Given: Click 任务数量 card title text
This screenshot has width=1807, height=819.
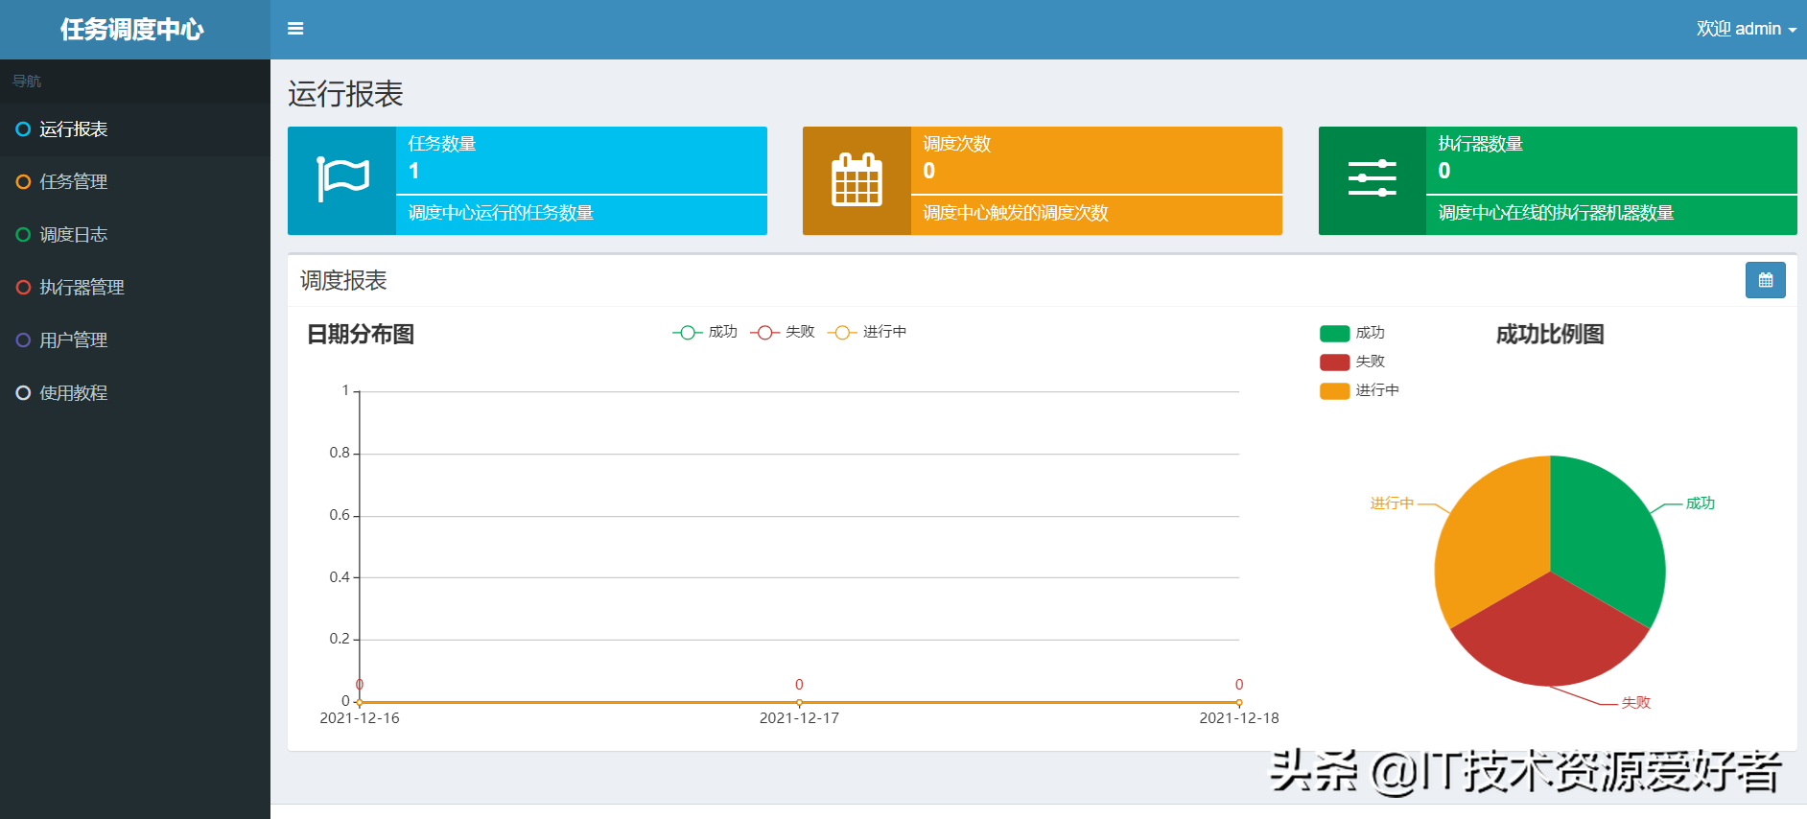Looking at the screenshot, I should pyautogui.click(x=442, y=144).
